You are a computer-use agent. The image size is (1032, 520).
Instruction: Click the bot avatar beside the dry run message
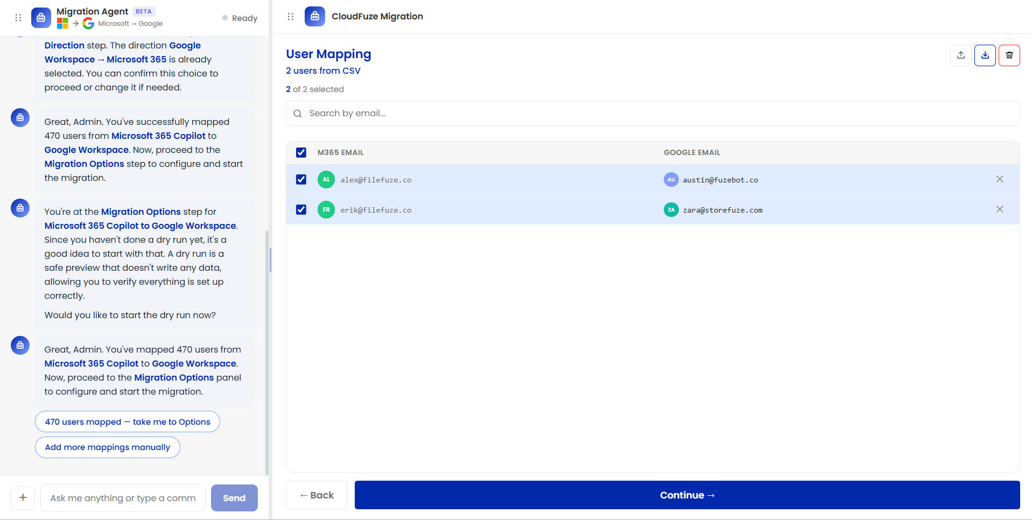pos(20,208)
